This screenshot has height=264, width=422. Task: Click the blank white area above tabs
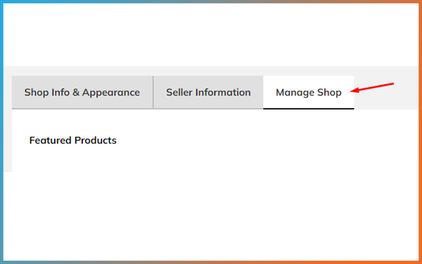(x=211, y=34)
